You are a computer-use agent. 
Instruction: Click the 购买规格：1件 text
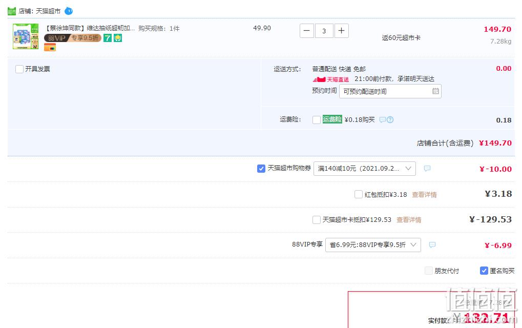point(159,28)
